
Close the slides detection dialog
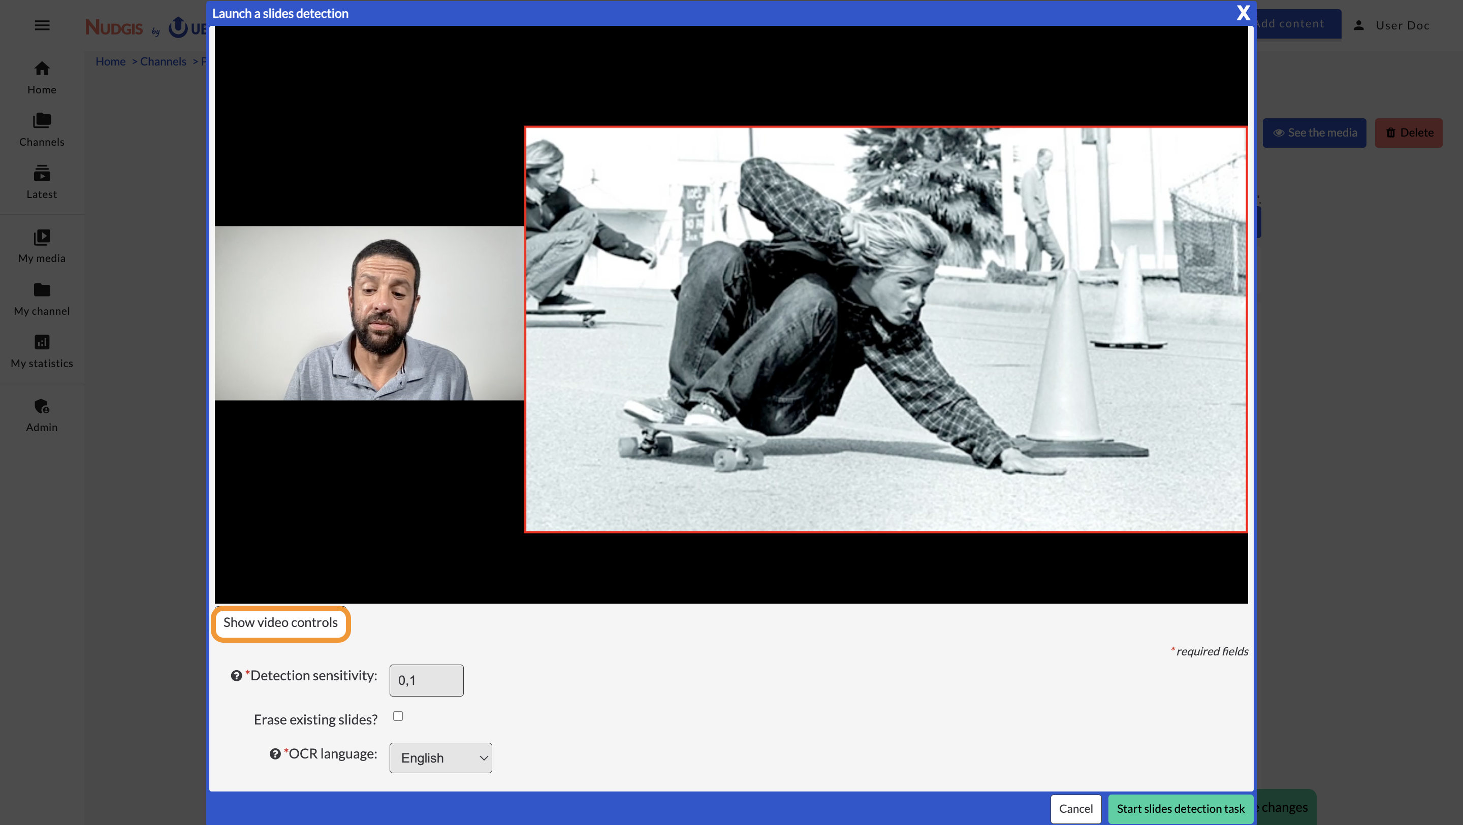[1243, 13]
